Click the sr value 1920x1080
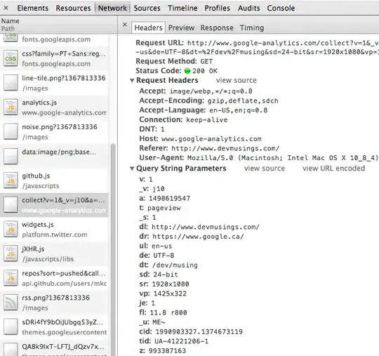Viewport: 379px width, 356px height. 171,284
